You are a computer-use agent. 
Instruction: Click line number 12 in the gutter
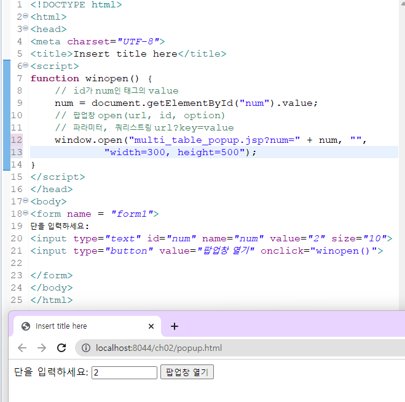[17, 140]
